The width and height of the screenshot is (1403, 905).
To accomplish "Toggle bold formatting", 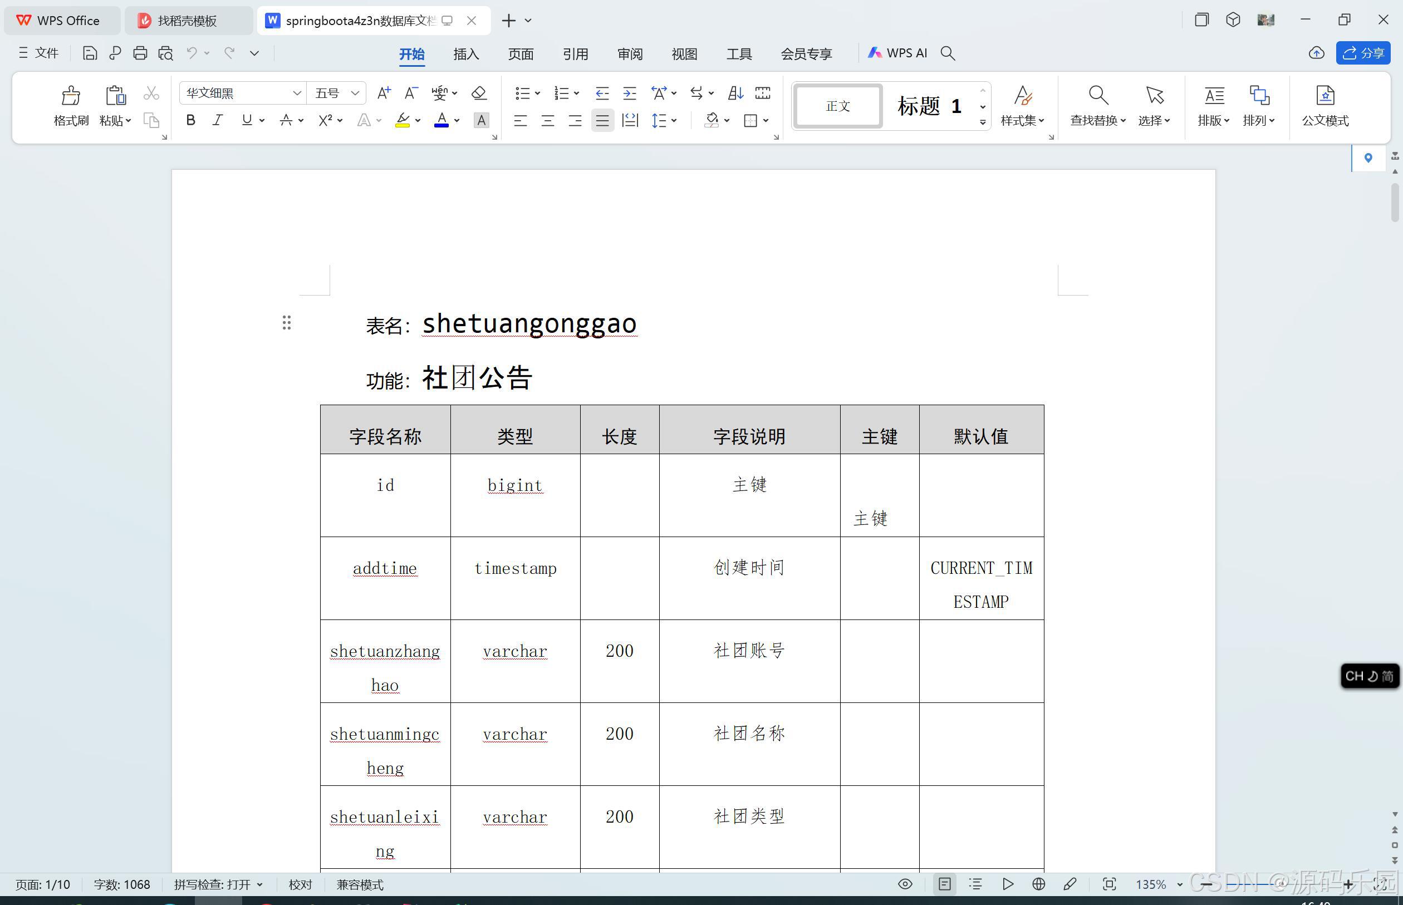I will click(190, 120).
